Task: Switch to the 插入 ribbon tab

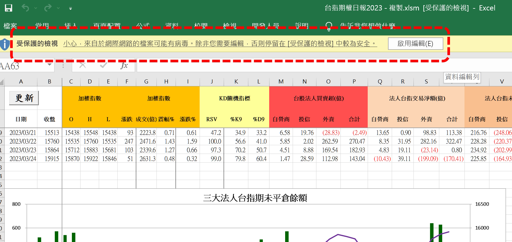Action: (71, 26)
